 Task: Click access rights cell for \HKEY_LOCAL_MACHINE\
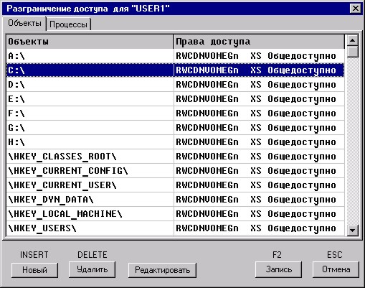tap(260, 214)
